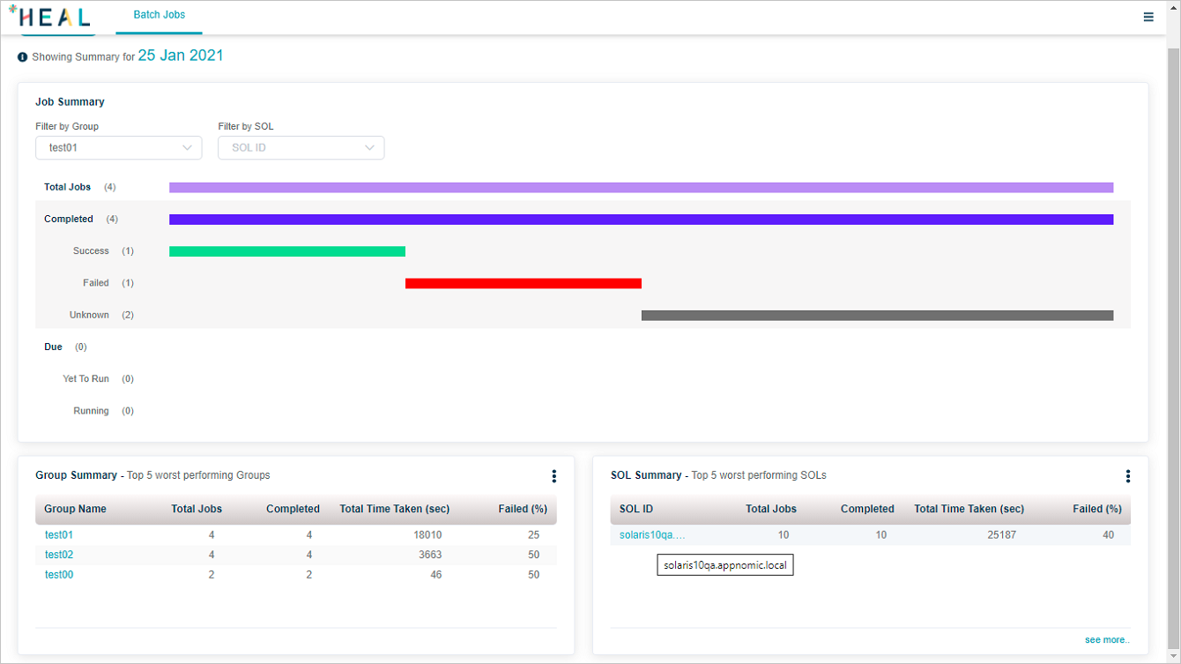Click the purple Total Jobs bar
1181x664 pixels.
[x=641, y=187]
